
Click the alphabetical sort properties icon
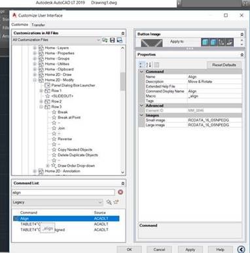coord(149,65)
